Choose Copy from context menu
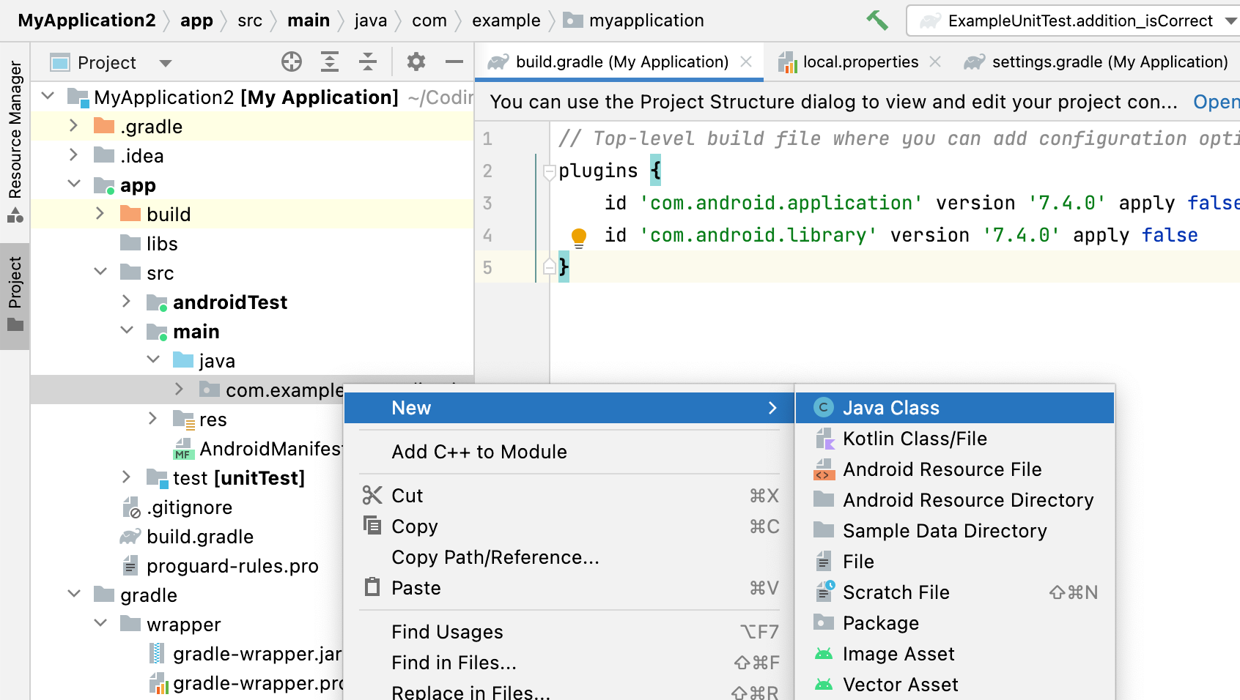1240x700 pixels. pos(569,526)
